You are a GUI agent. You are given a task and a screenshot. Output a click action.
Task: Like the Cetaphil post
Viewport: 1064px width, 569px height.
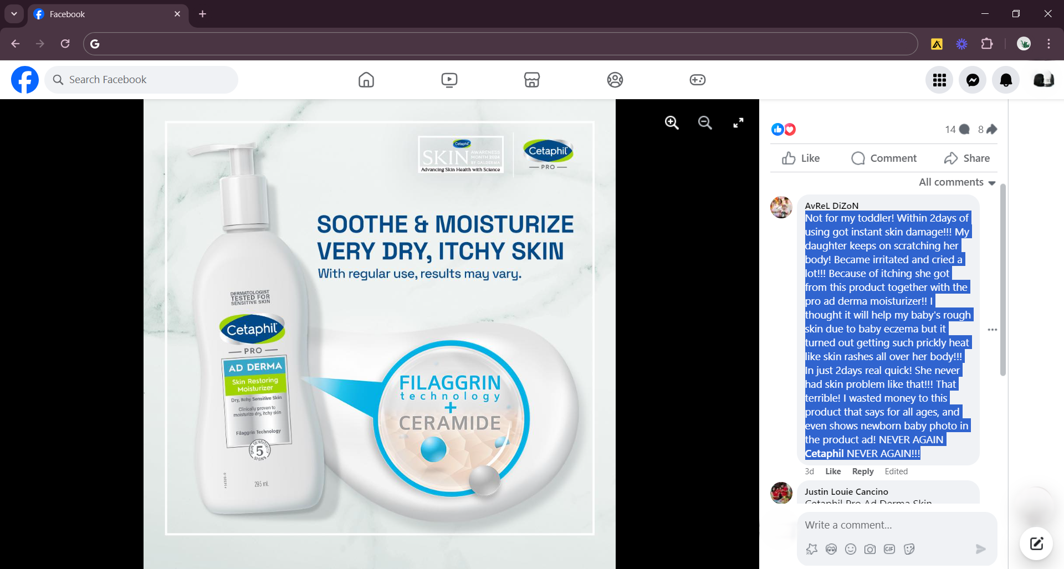(801, 158)
